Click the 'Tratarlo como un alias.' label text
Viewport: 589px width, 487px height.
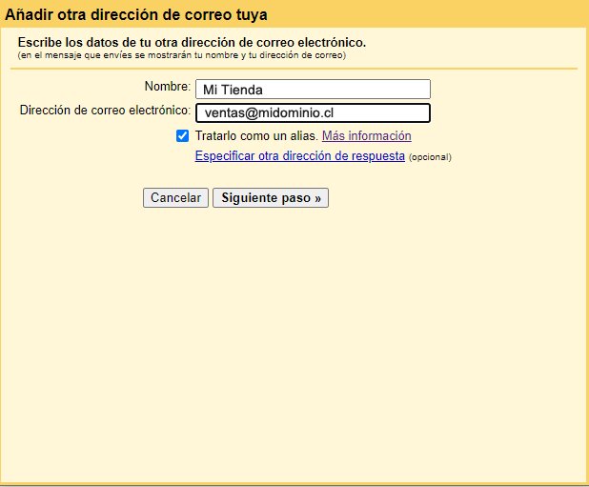tap(255, 136)
